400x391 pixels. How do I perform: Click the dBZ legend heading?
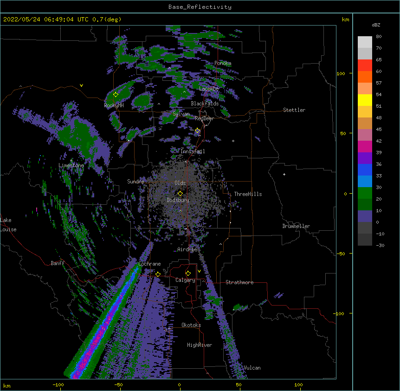click(x=376, y=25)
